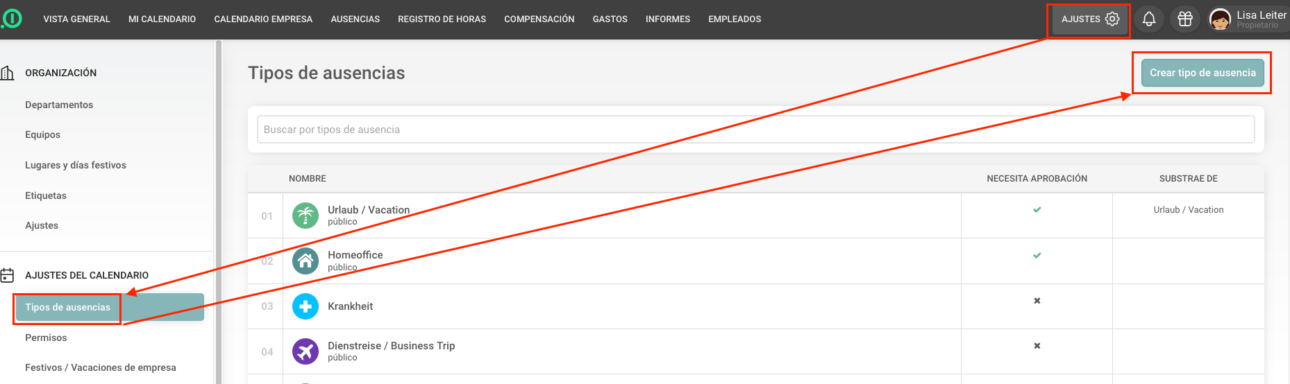Open the notifications bell icon
The width and height of the screenshot is (1290, 384).
[1149, 19]
